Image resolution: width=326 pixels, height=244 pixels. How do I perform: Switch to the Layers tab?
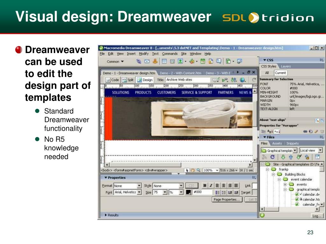point(286,66)
